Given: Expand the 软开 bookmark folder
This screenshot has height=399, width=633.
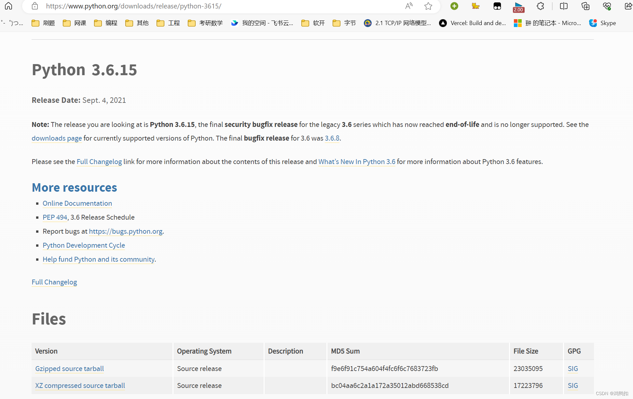Looking at the screenshot, I should click(313, 23).
